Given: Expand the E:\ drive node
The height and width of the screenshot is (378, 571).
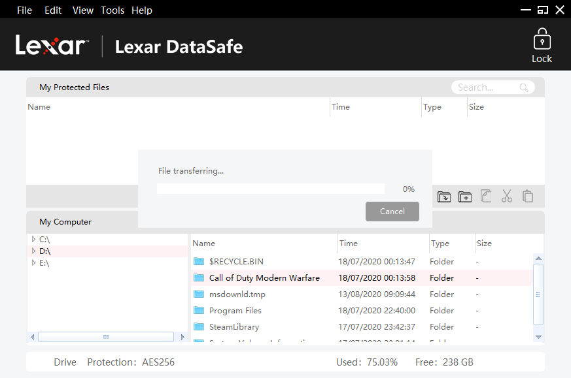Looking at the screenshot, I should point(33,262).
